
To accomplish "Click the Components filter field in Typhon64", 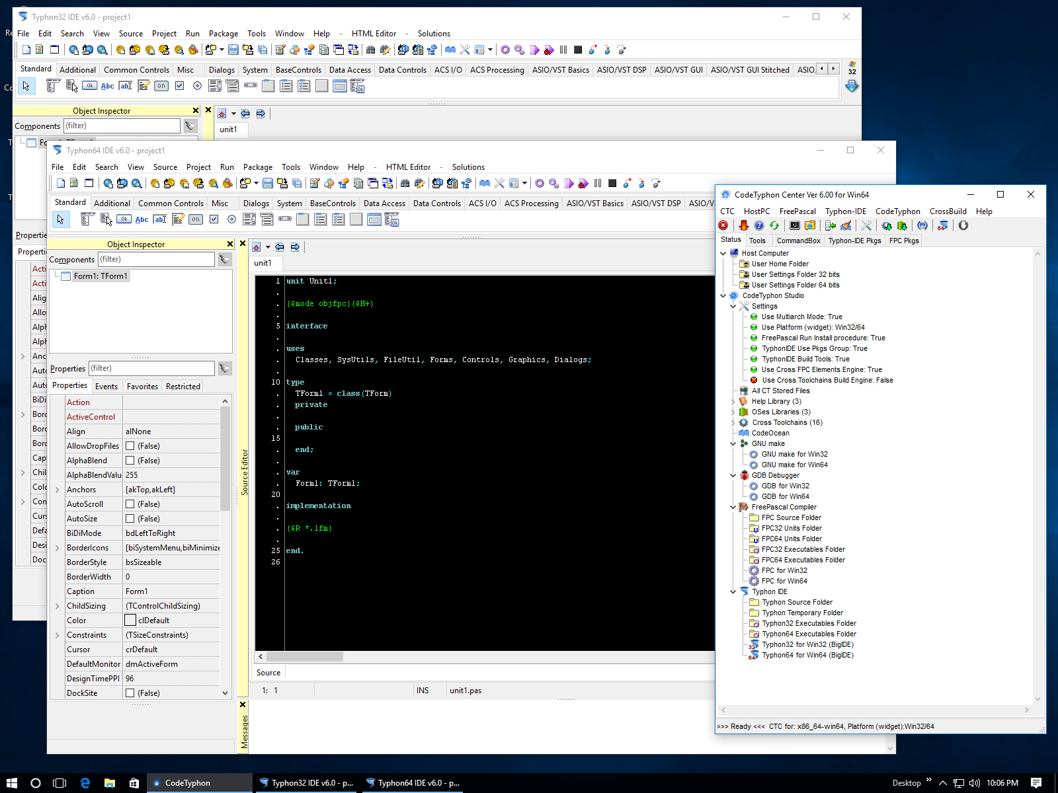I will 156,259.
